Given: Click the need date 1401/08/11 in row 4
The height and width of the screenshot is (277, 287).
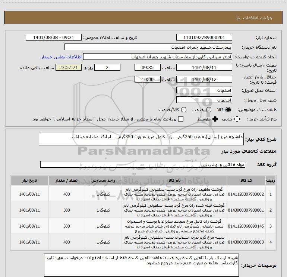Looking at the screenshot, I should point(29,242).
